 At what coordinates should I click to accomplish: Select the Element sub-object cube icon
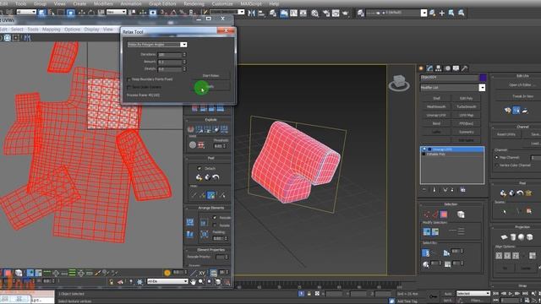click(x=461, y=214)
